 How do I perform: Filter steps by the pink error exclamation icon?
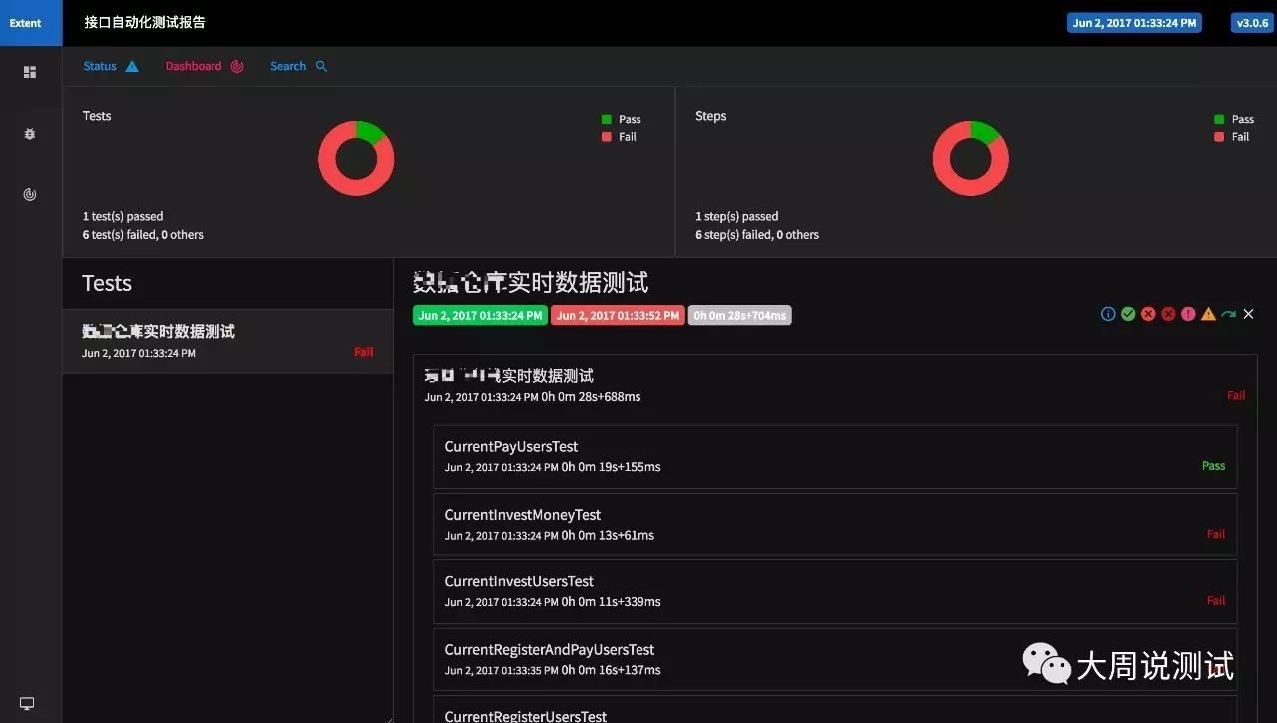coord(1188,314)
